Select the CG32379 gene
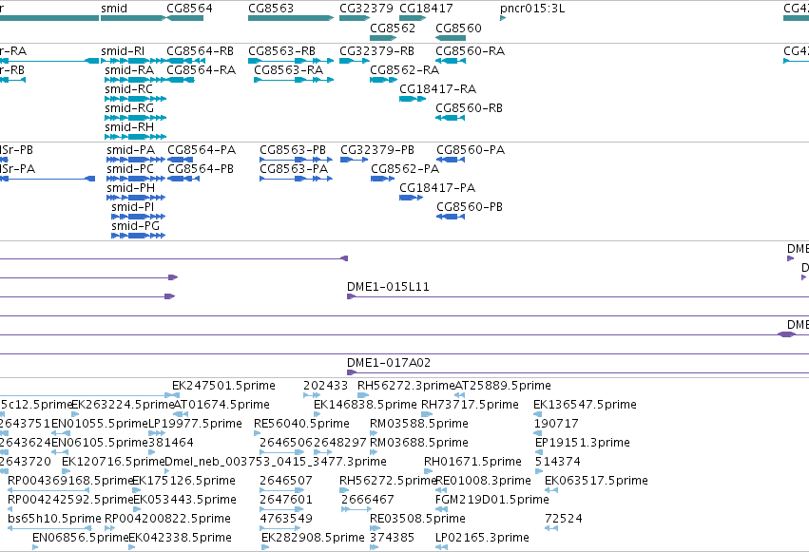 (355, 18)
